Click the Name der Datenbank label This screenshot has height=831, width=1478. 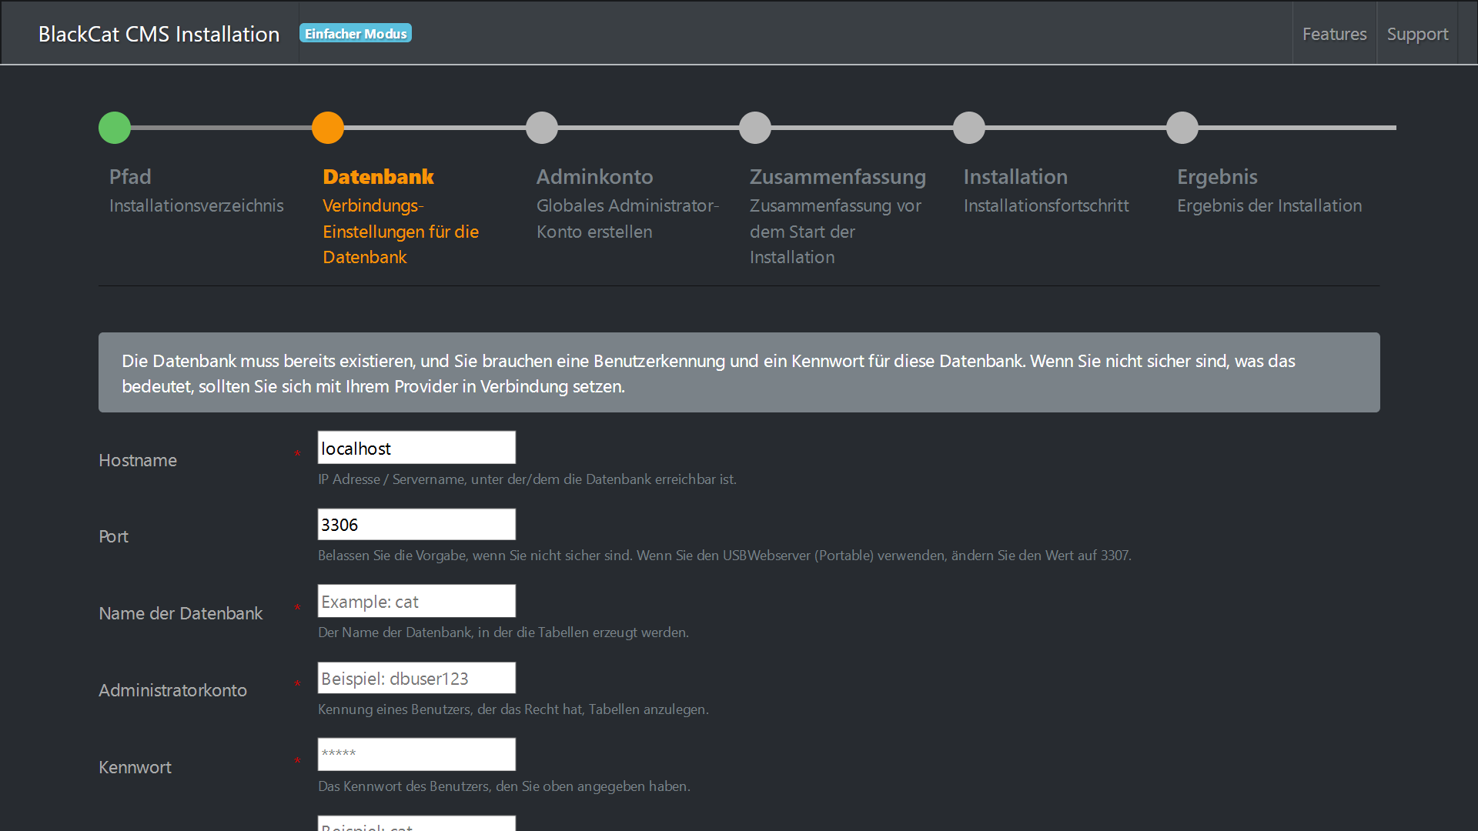(x=181, y=613)
